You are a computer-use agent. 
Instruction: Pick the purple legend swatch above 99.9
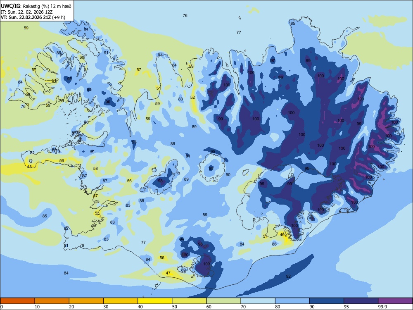pyautogui.click(x=395, y=301)
